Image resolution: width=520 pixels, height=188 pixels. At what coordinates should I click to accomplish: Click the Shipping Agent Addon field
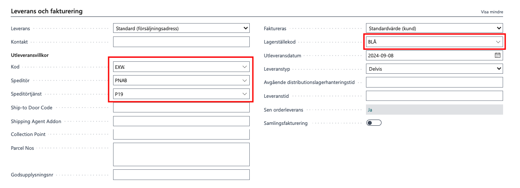[x=181, y=121]
